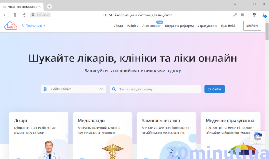
Task: Open the Клініки menu item
Action: pyautogui.click(x=133, y=26)
